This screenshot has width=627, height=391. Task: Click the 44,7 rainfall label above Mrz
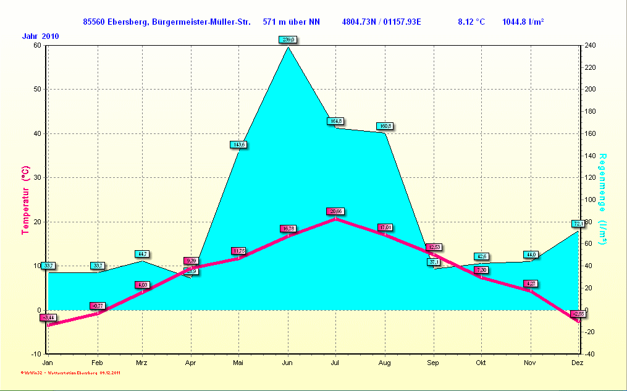142,254
